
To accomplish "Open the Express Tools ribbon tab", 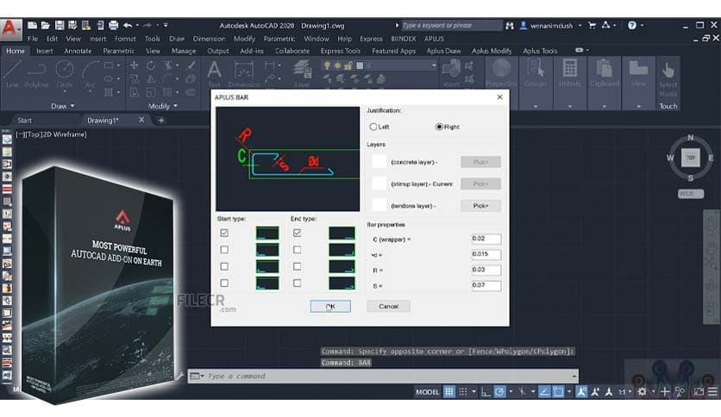I will point(339,51).
